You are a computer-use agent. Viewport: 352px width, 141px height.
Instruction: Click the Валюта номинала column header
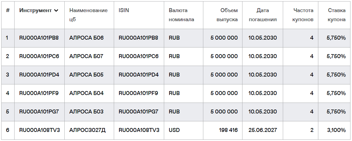tap(181, 15)
